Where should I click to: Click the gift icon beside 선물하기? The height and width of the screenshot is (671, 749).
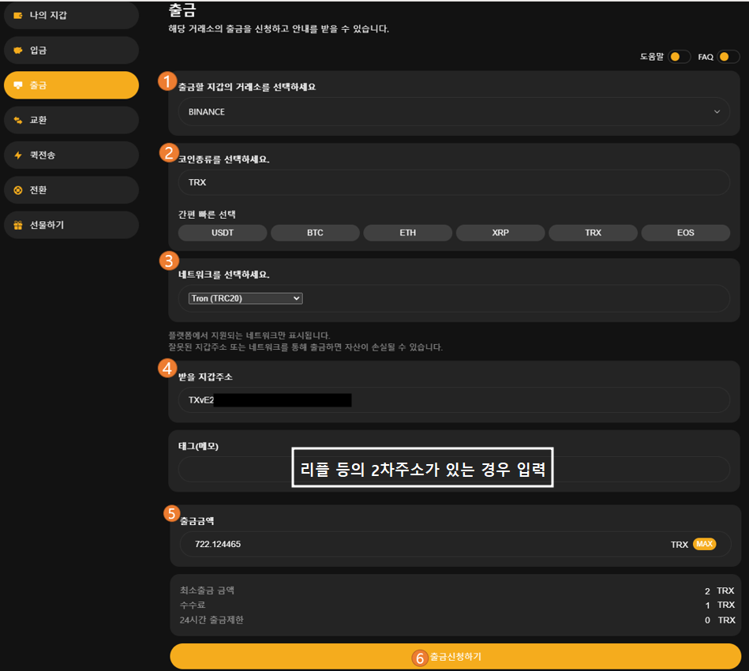click(18, 225)
